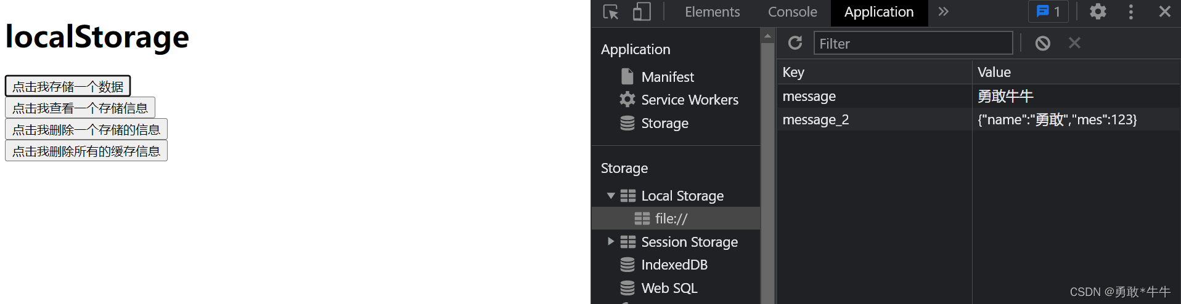
Task: Open the Manifest item in sidebar
Action: click(x=667, y=77)
